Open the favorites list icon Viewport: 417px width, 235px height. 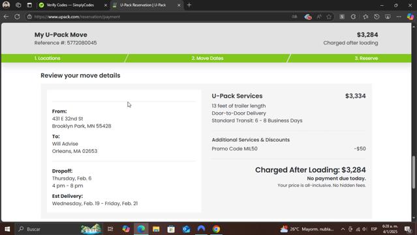point(365,17)
